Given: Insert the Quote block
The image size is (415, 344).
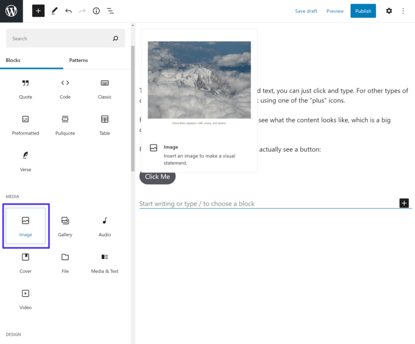Looking at the screenshot, I should click(26, 88).
